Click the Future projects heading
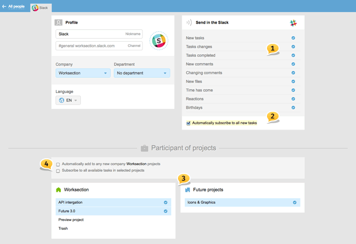The image size is (356, 244). point(208,190)
